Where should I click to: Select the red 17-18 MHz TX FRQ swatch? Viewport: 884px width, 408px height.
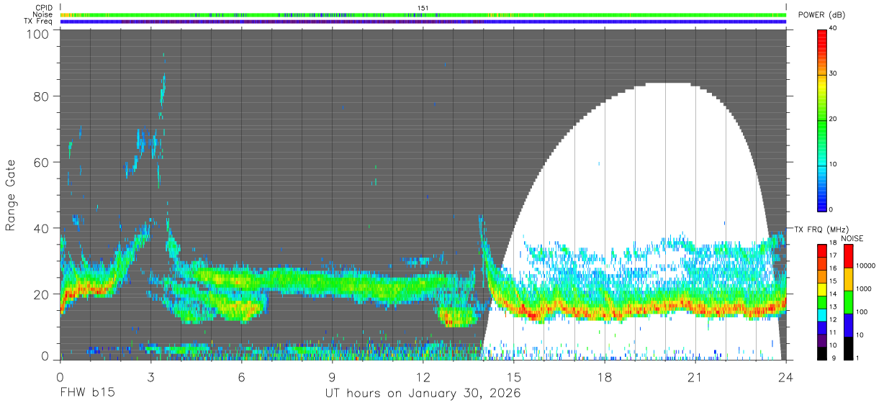pos(821,250)
